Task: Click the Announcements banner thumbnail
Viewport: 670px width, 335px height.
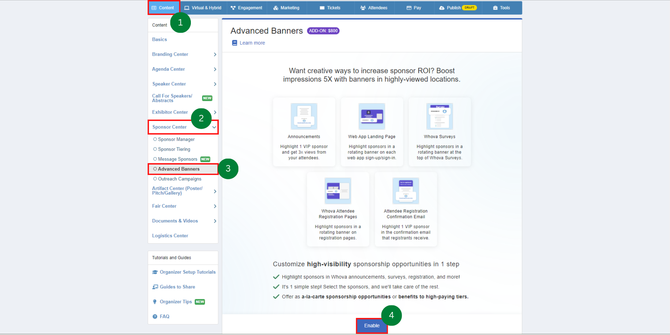Action: coord(304,116)
